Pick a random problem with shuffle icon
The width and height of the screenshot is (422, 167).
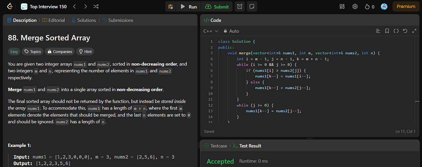(x=96, y=6)
